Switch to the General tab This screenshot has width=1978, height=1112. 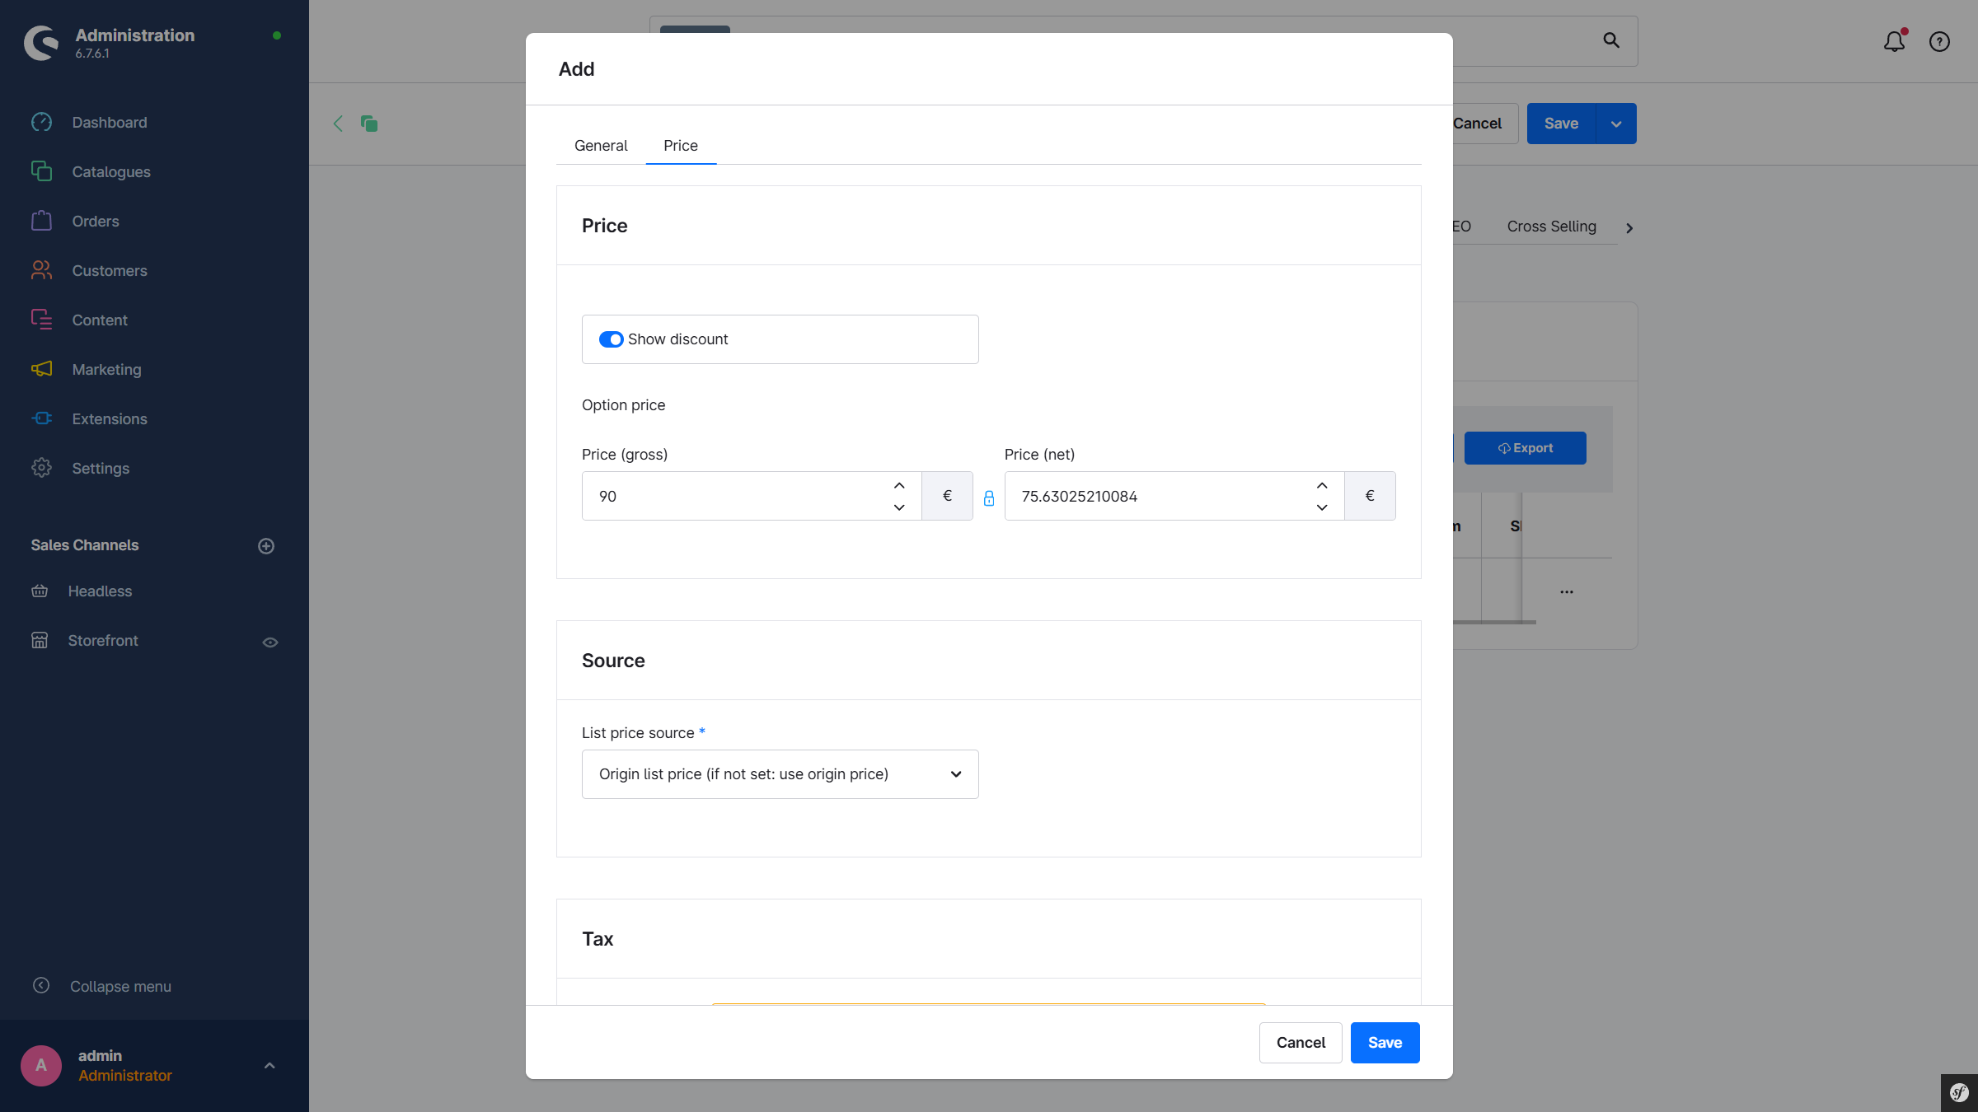tap(600, 145)
